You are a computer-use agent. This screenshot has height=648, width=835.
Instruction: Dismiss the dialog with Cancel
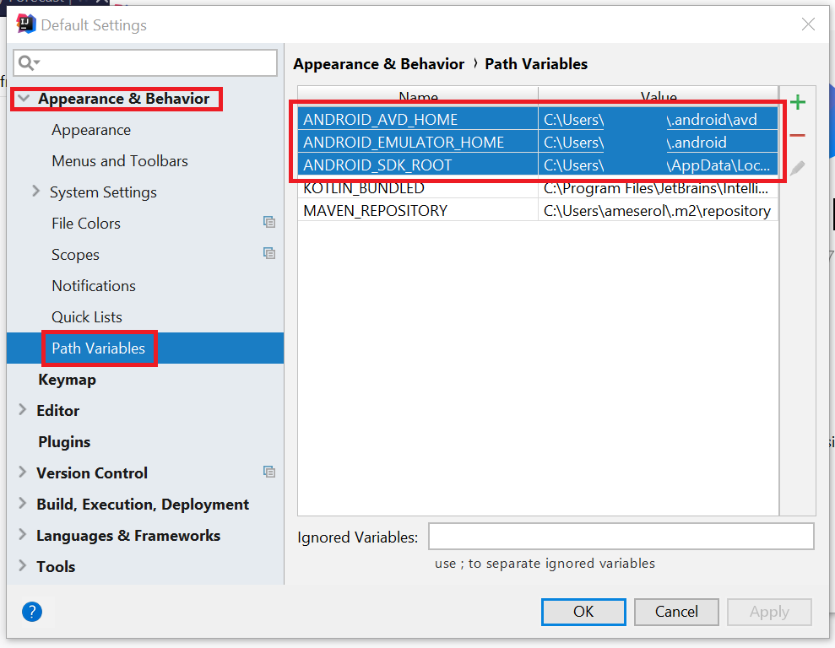(x=676, y=612)
